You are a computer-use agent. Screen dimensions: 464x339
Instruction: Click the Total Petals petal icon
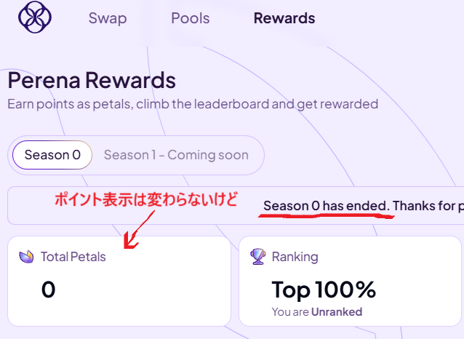click(26, 256)
